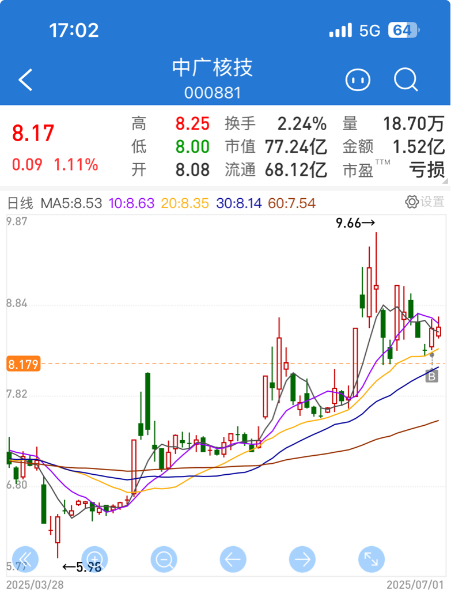Go back with the left chevron
451x590 pixels.
[x=25, y=80]
